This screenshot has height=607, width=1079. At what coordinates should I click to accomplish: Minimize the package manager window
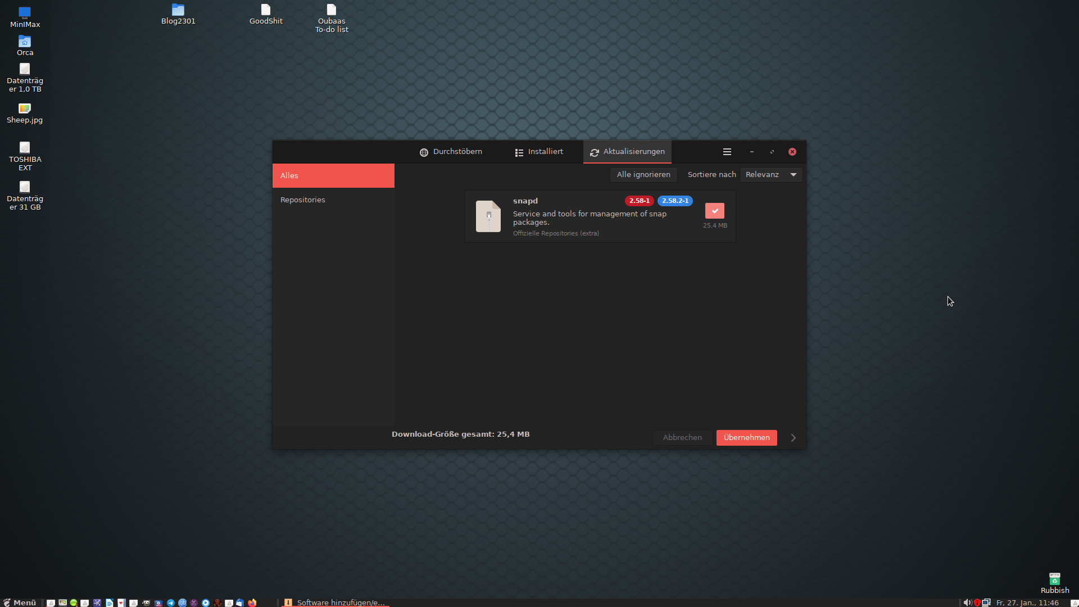pos(751,152)
